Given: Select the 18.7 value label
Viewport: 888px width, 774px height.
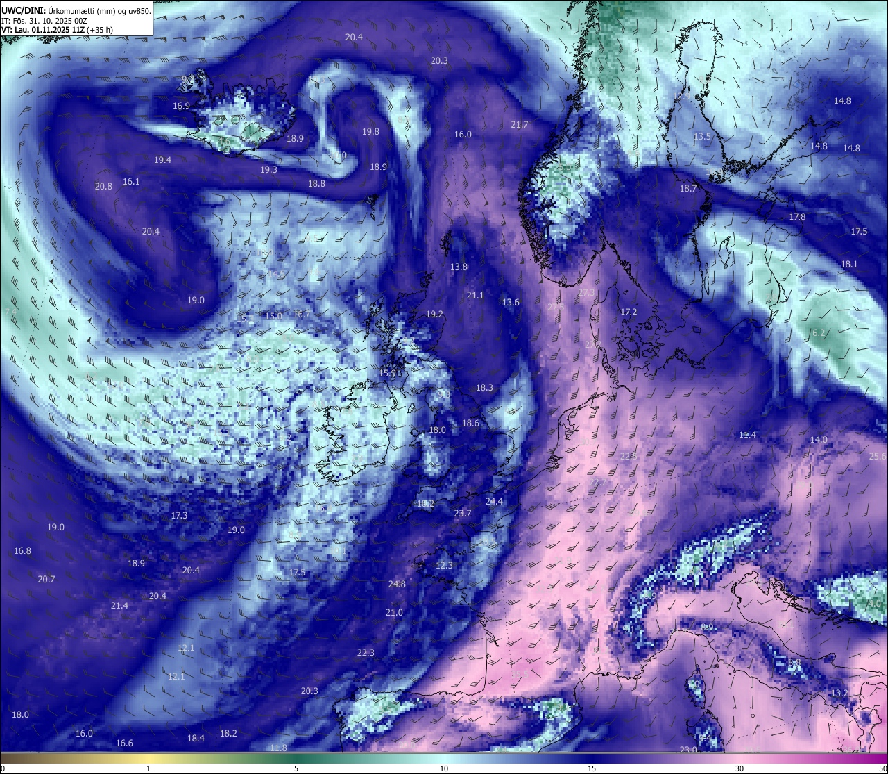Looking at the screenshot, I should pos(688,189).
